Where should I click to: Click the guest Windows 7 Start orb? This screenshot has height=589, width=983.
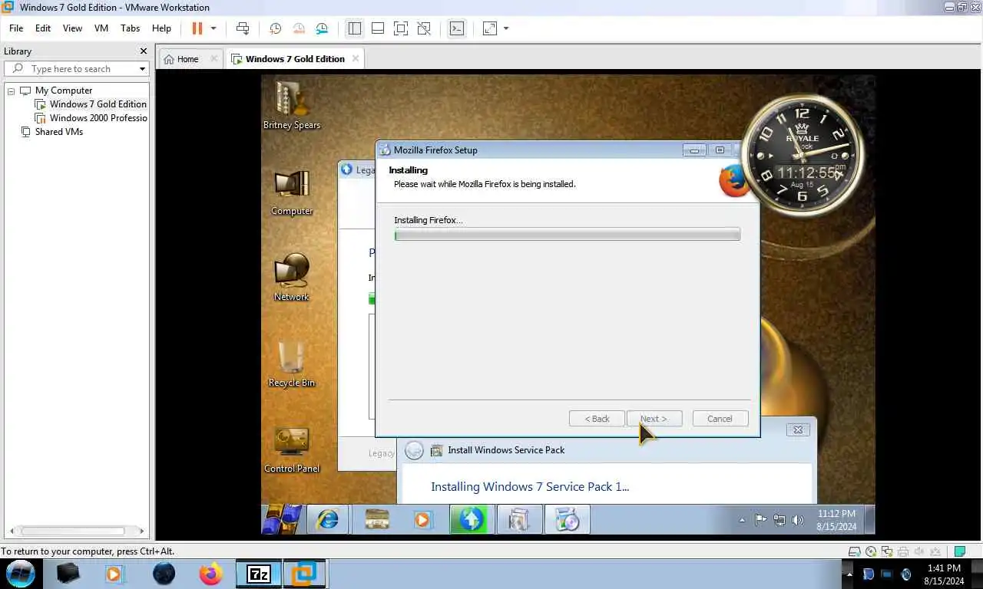283,519
